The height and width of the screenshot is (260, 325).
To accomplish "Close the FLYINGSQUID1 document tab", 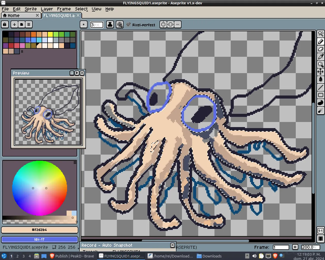I will 78,16.
